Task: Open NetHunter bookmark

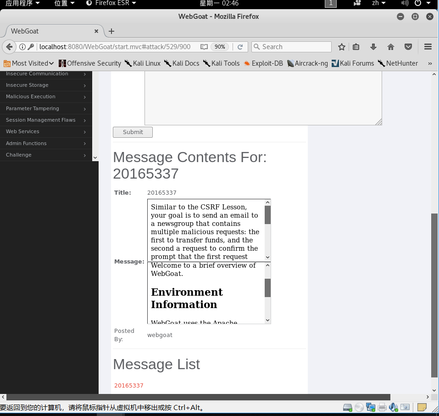Action: pyautogui.click(x=398, y=63)
